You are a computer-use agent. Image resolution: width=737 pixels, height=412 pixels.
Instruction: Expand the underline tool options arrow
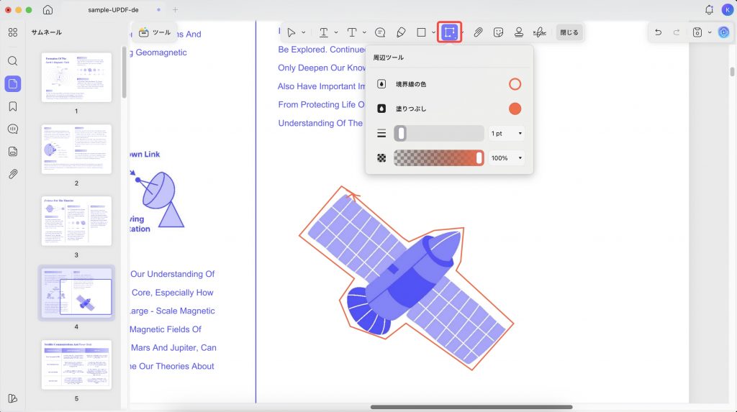[x=336, y=32]
